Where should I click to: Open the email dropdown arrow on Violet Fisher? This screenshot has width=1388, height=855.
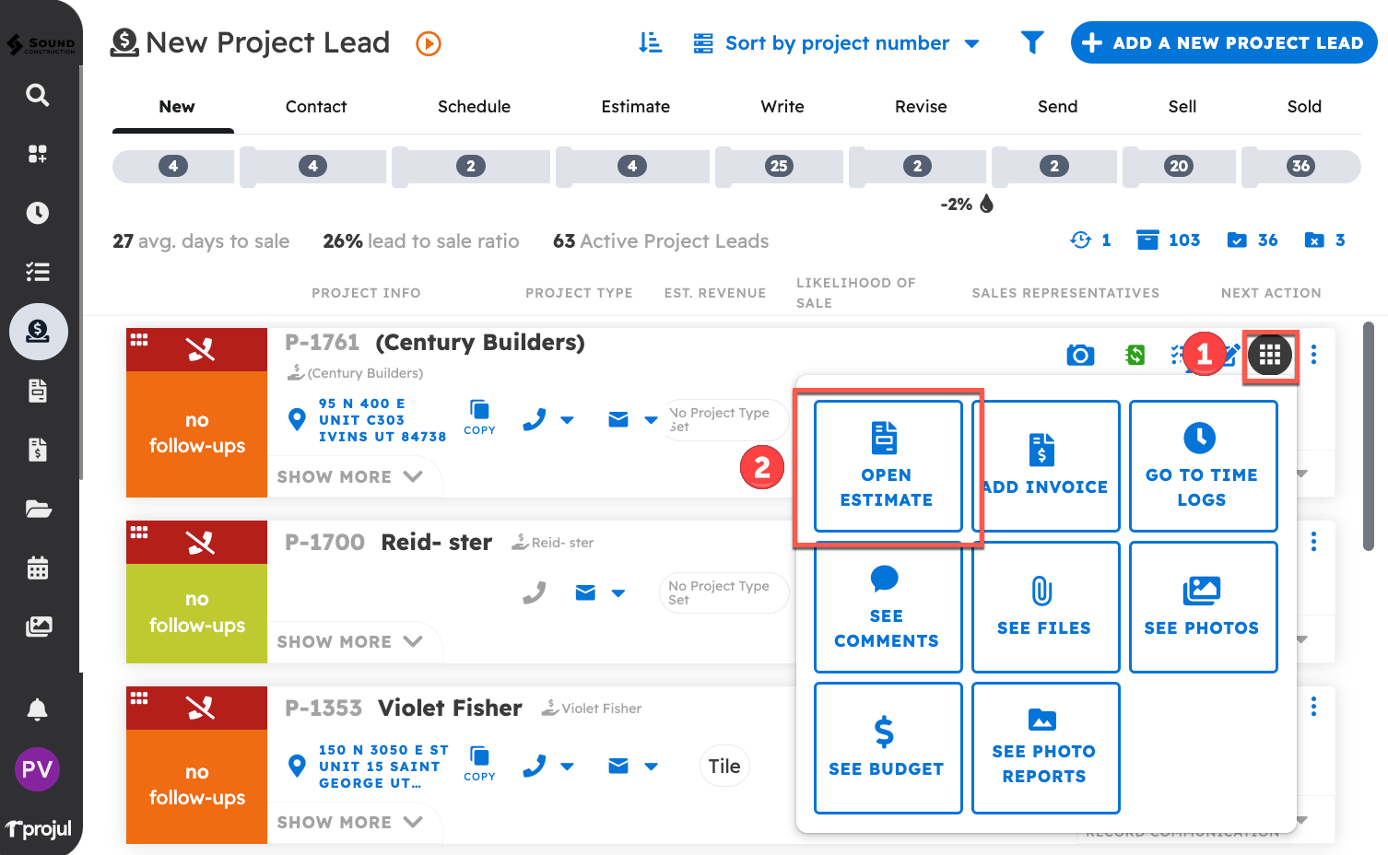(653, 766)
